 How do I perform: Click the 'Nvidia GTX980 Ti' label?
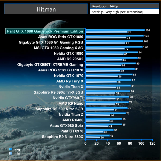[68, 98]
